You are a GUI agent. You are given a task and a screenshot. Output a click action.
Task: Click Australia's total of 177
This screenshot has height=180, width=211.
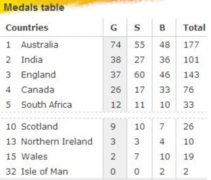tap(191, 45)
